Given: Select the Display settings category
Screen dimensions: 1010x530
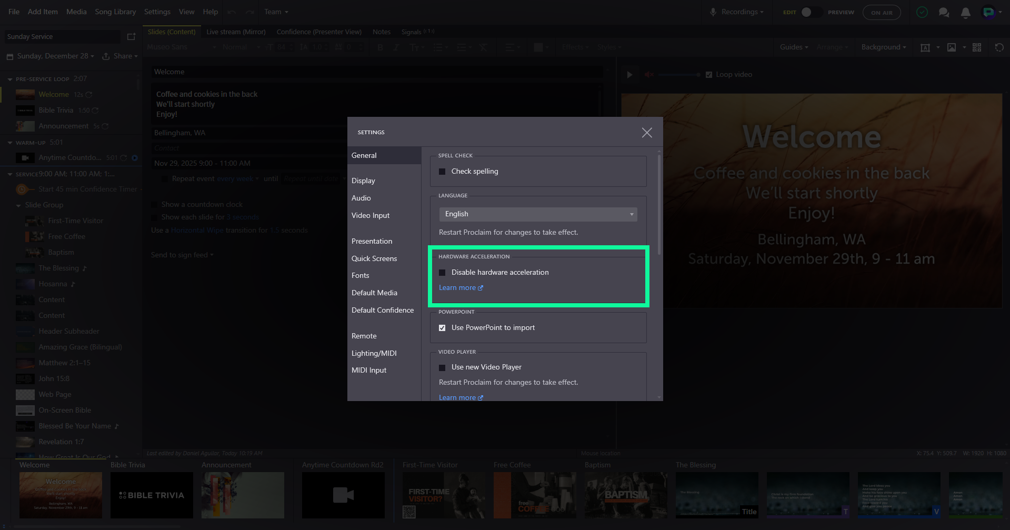Looking at the screenshot, I should pyautogui.click(x=363, y=181).
